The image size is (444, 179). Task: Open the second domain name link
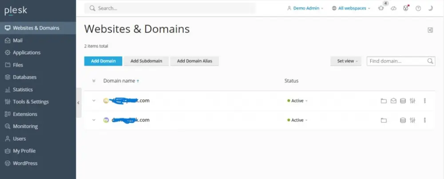130,120
